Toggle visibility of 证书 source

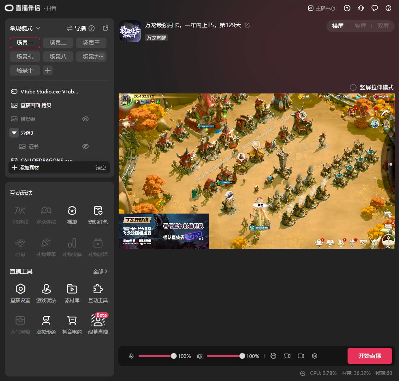pyautogui.click(x=85, y=146)
